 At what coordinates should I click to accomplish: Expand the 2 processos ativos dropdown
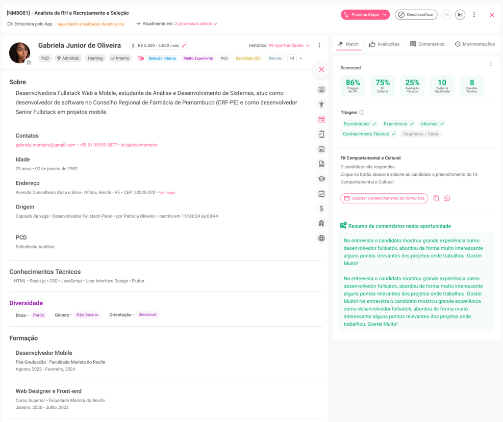[196, 24]
